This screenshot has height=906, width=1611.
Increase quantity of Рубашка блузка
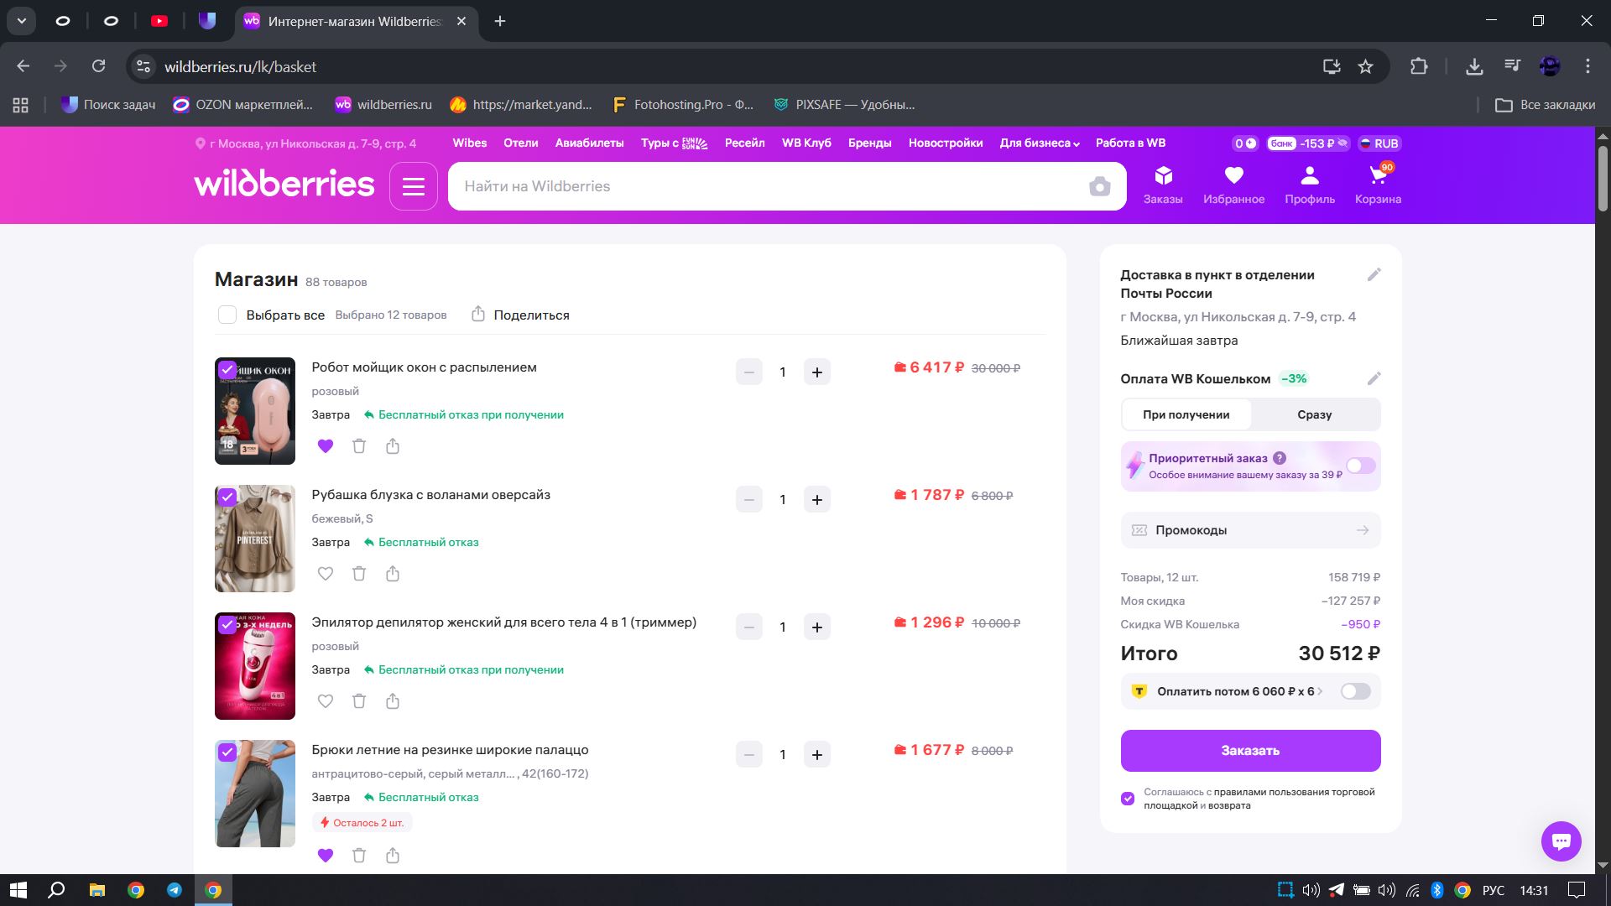click(816, 500)
